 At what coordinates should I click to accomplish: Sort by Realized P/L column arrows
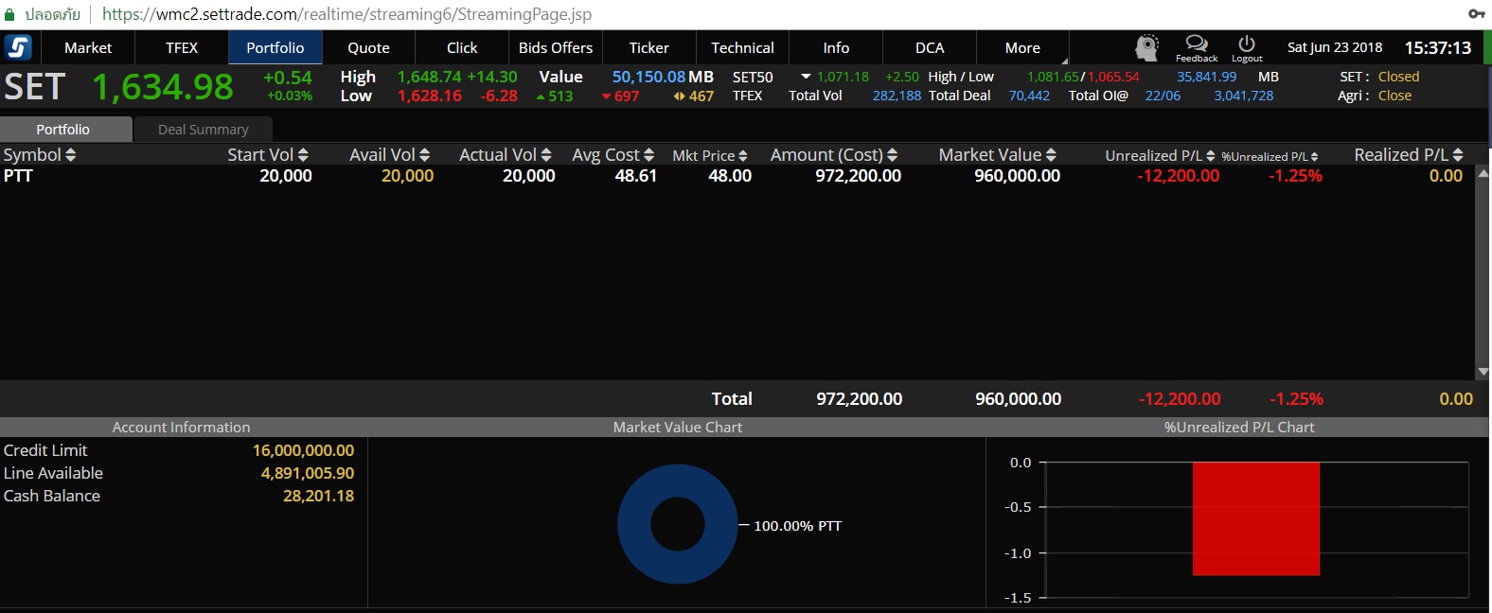[1458, 155]
